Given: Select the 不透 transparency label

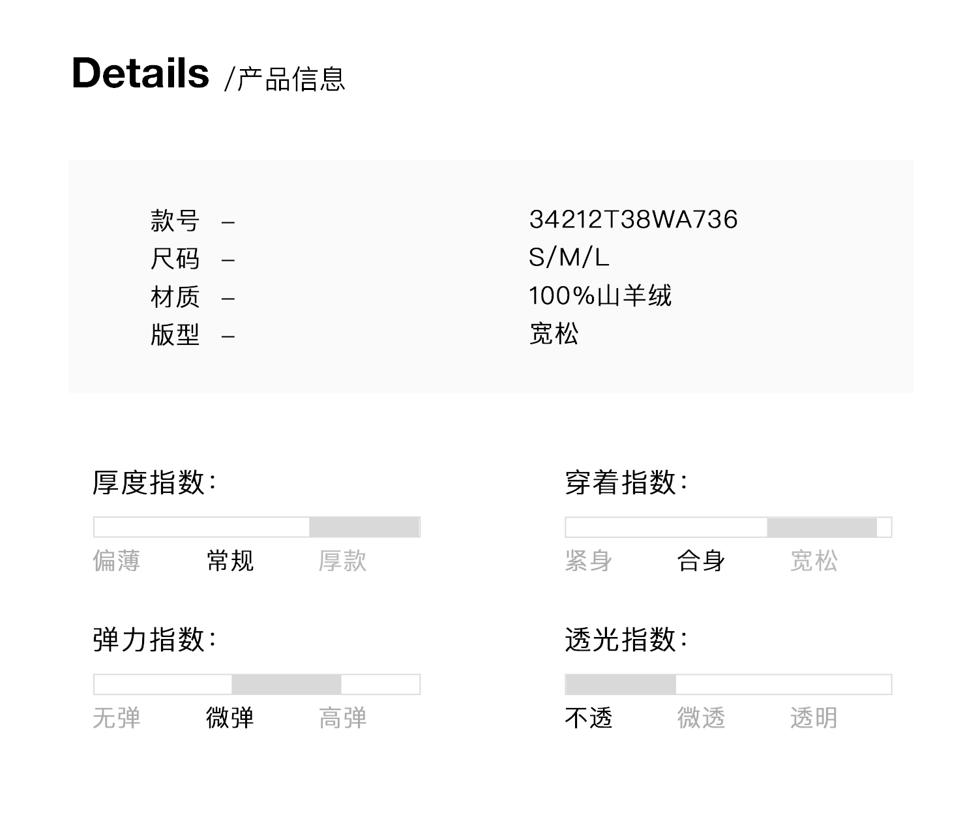Looking at the screenshot, I should click(588, 718).
